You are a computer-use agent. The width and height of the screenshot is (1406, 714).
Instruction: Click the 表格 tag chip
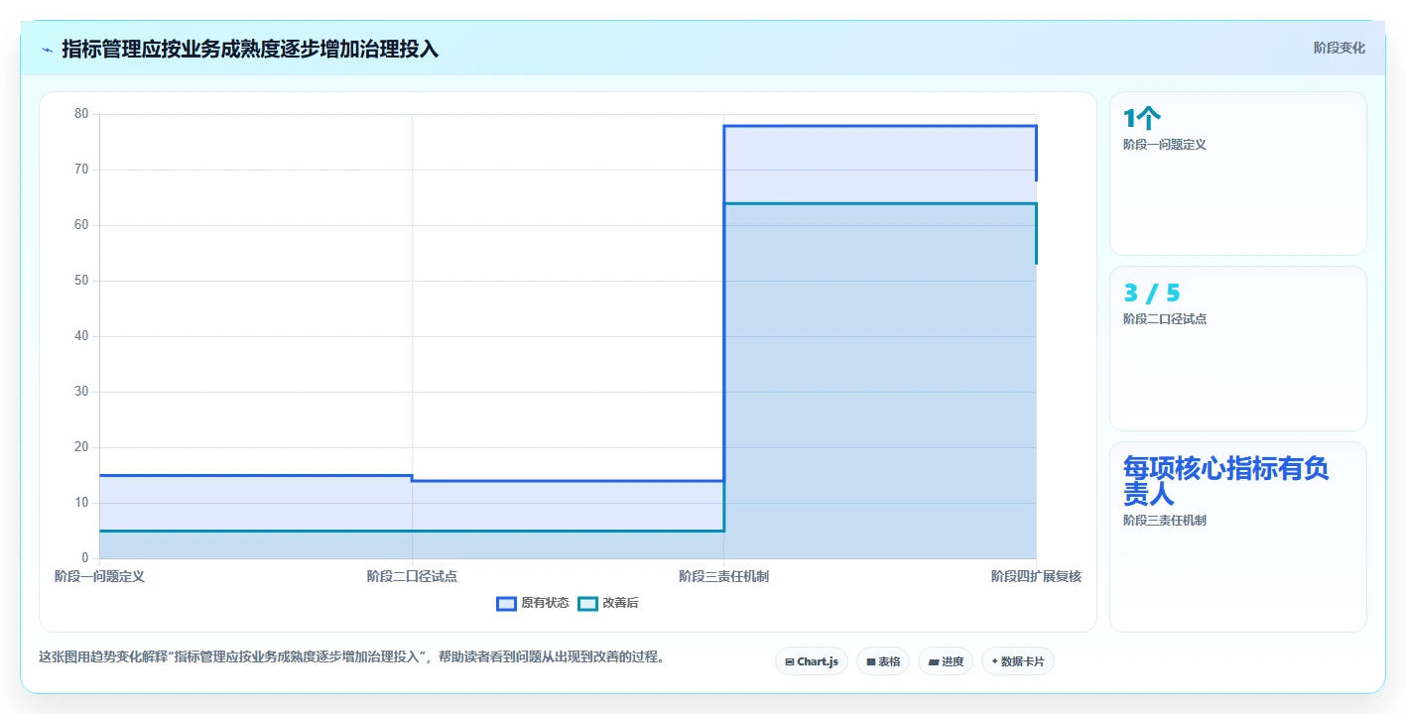883,661
